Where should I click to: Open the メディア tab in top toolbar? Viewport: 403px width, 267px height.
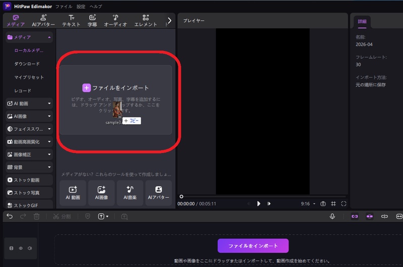point(16,21)
